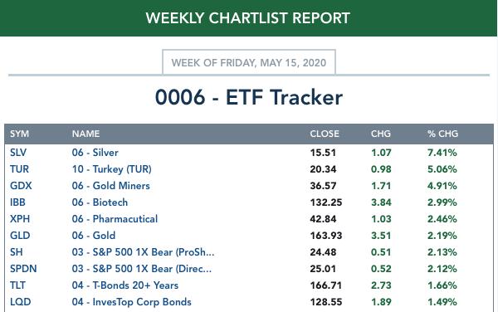Open the GDX symbol link
The width and height of the screenshot is (498, 312).
click(21, 186)
